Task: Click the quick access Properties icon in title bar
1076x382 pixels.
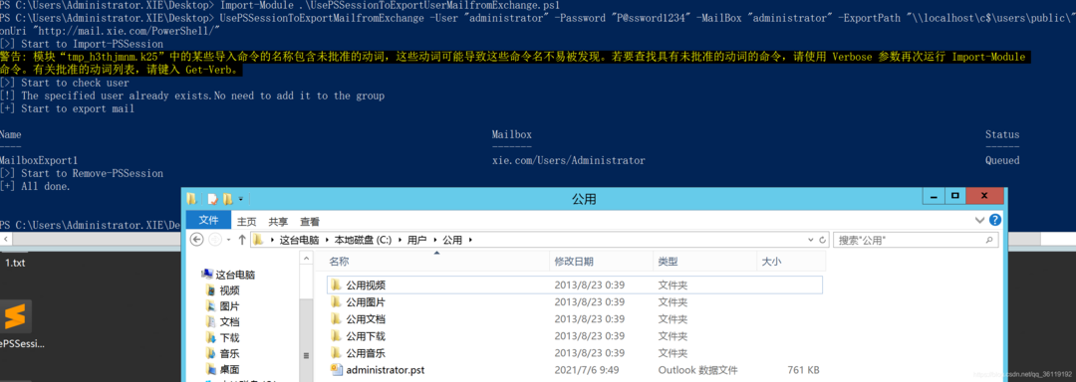Action: (x=212, y=199)
